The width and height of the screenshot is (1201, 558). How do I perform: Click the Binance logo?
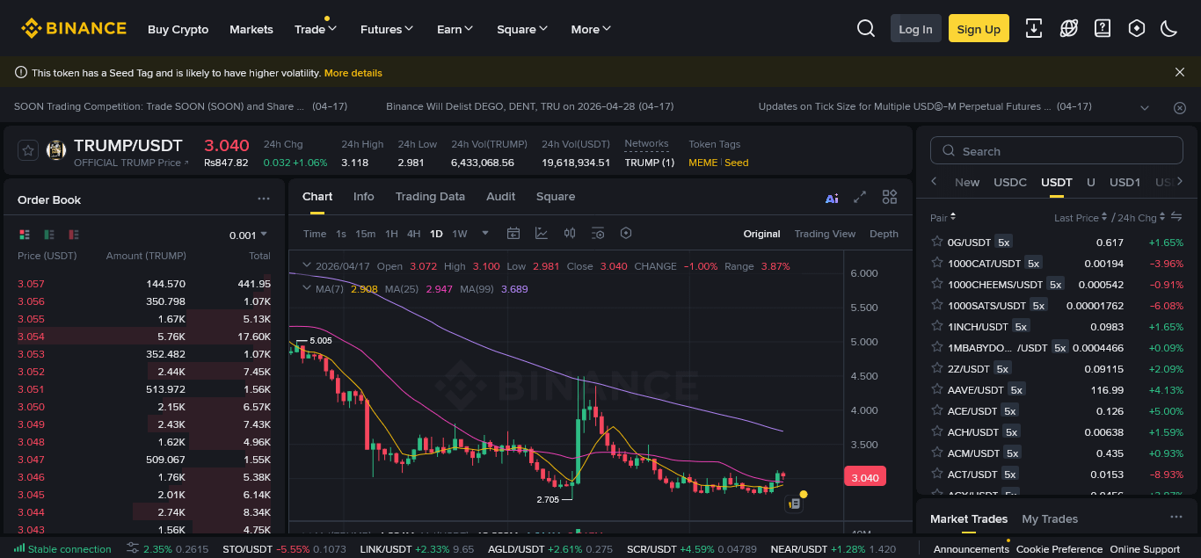pyautogui.click(x=74, y=28)
